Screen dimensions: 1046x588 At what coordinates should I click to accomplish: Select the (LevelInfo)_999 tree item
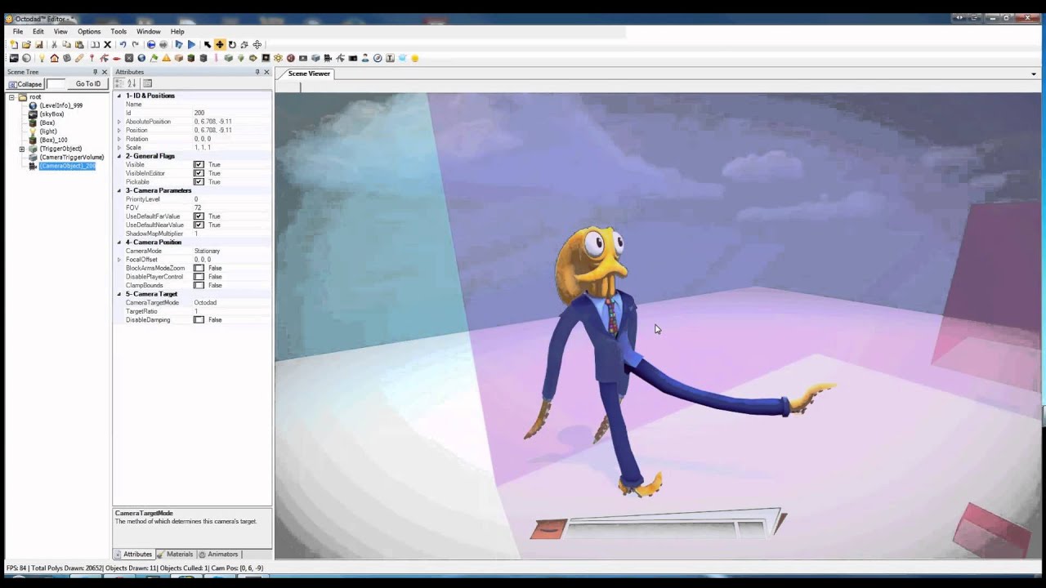[60, 105]
